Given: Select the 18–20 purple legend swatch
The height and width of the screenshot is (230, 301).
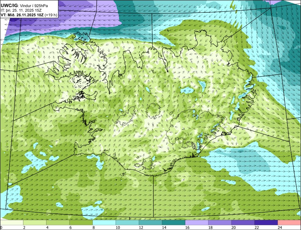Looking at the screenshot, I should point(220,223).
